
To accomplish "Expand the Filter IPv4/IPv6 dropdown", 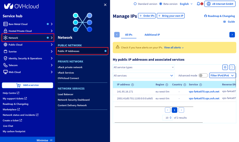I will 222,75.
